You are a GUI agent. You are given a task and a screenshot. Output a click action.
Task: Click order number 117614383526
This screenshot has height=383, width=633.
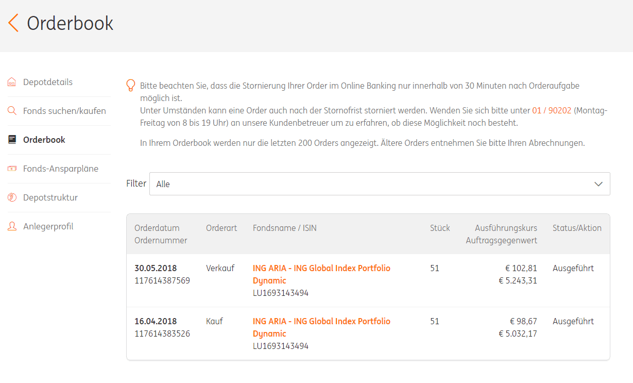[162, 334]
